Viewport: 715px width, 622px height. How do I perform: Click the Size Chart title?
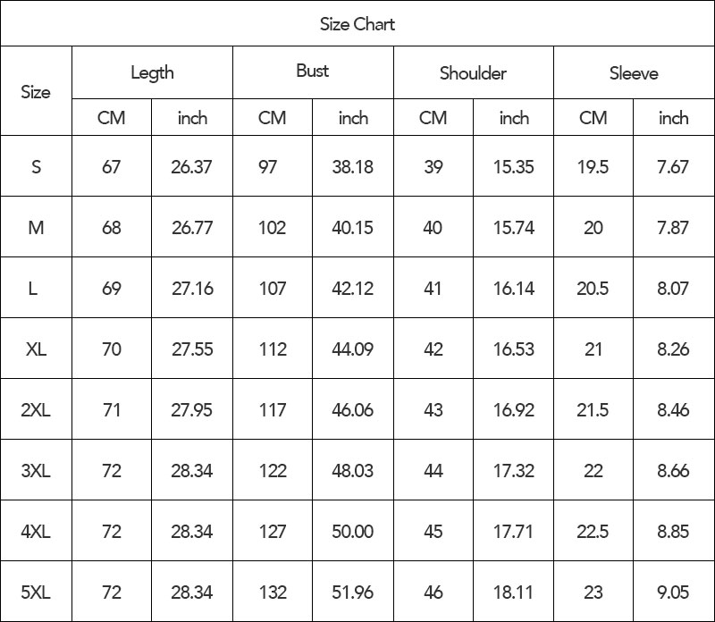[x=357, y=24]
